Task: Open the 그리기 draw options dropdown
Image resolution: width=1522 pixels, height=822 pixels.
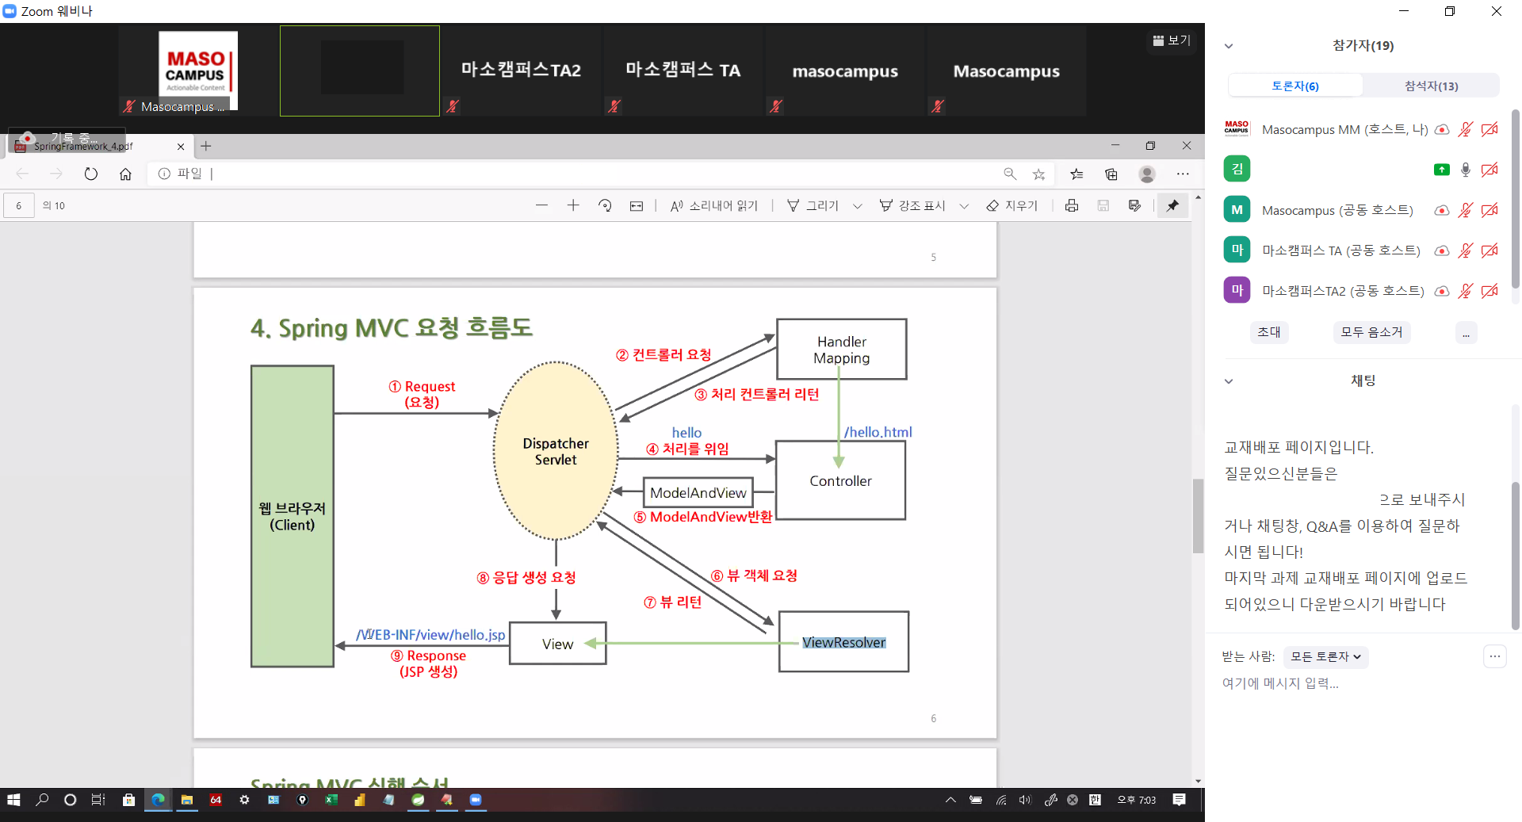Action: 857,206
